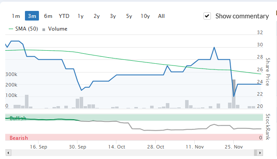This screenshot has width=277, height=159.
Task: Click the horizontal scrollbar thumb handle
Action: click(256, 152)
